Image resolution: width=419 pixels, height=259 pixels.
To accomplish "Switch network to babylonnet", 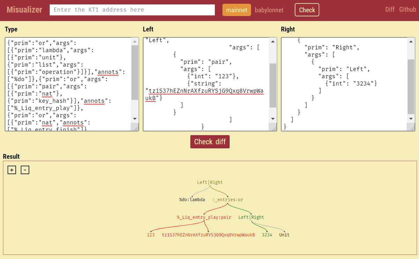I will coord(269,10).
